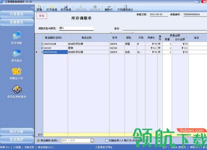This screenshot has width=207, height=150.
Task: Click row 3's current-row arrow indicator
Action: (x=36, y=52)
